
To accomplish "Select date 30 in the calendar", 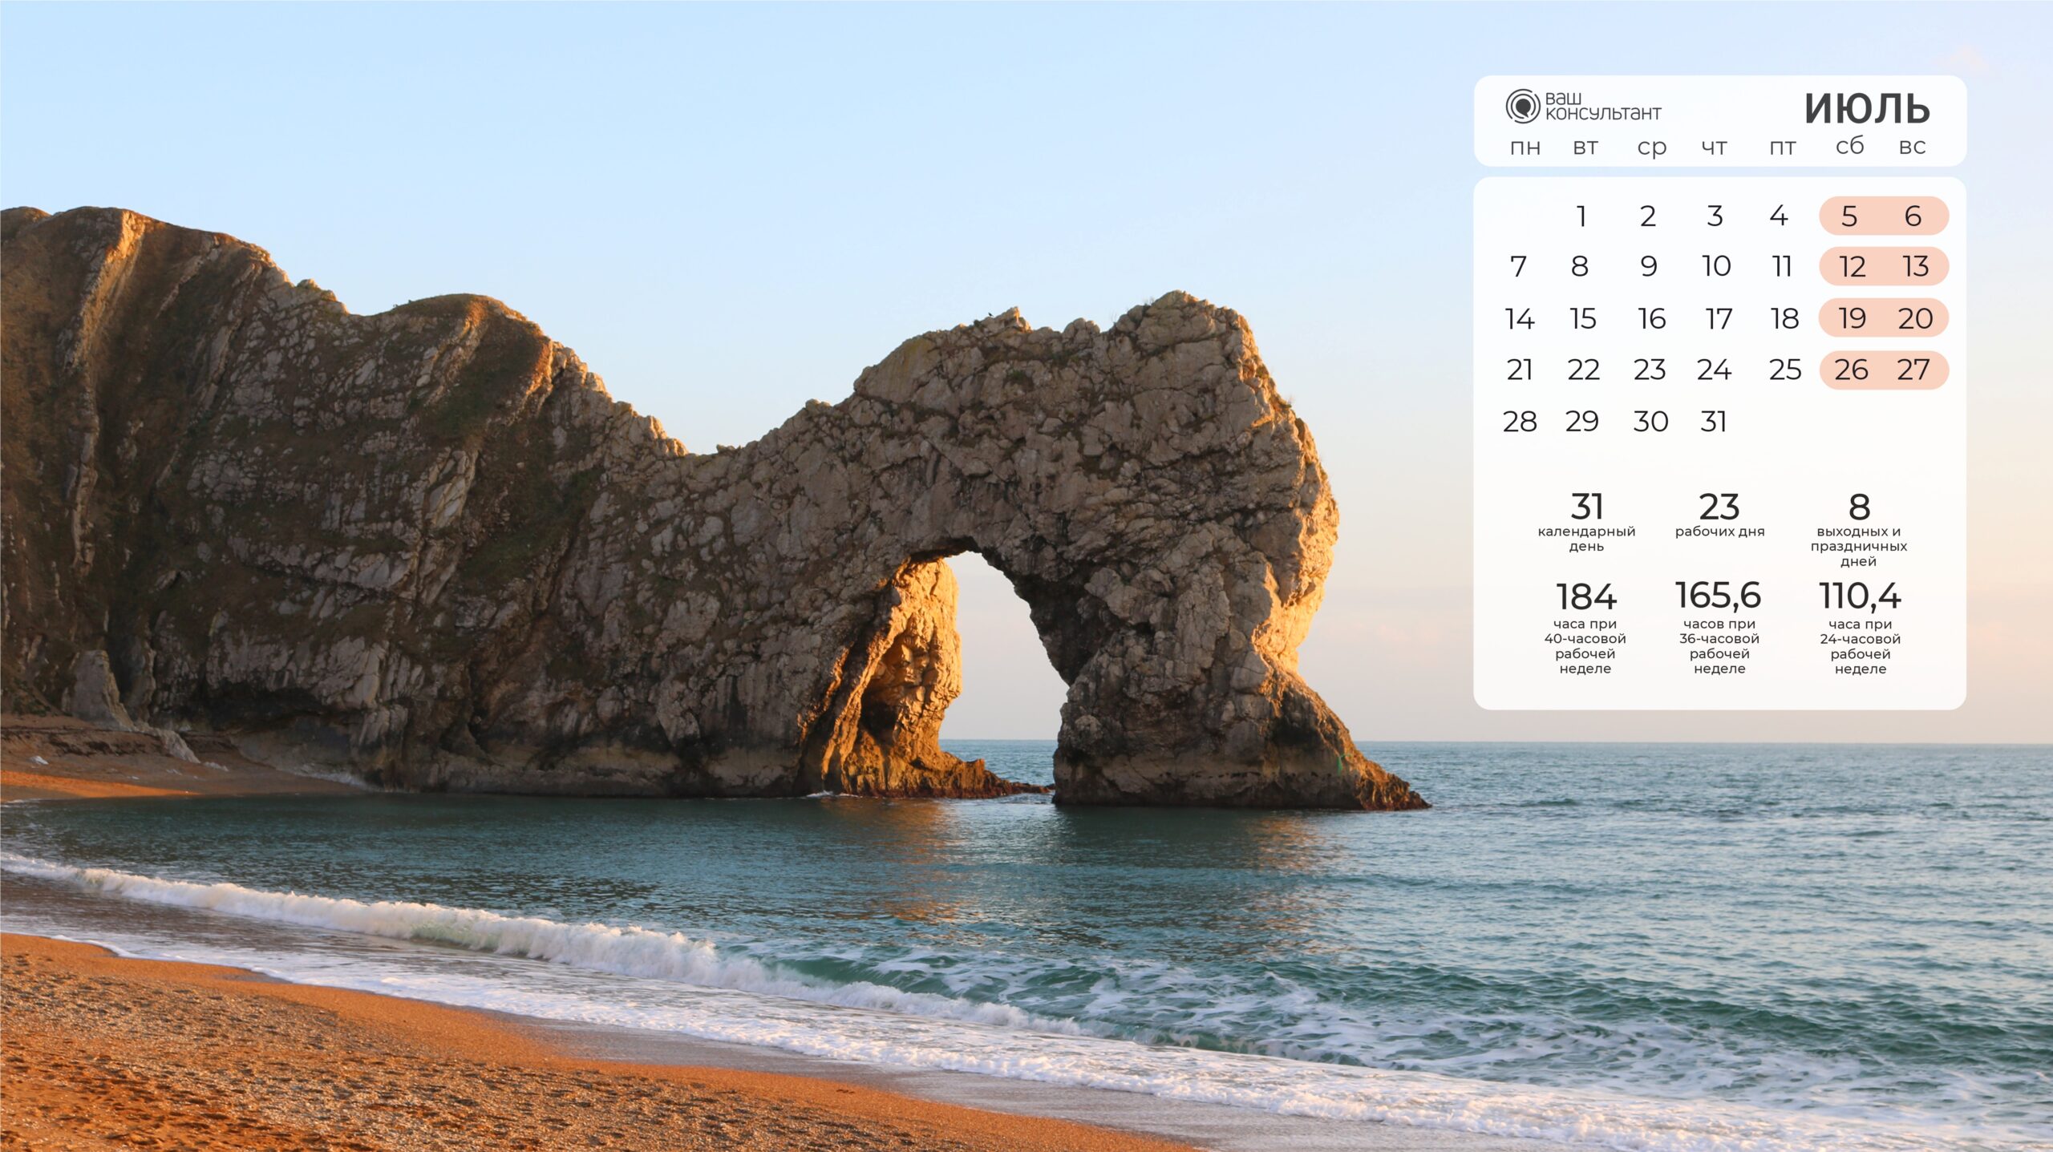I will tap(1651, 422).
